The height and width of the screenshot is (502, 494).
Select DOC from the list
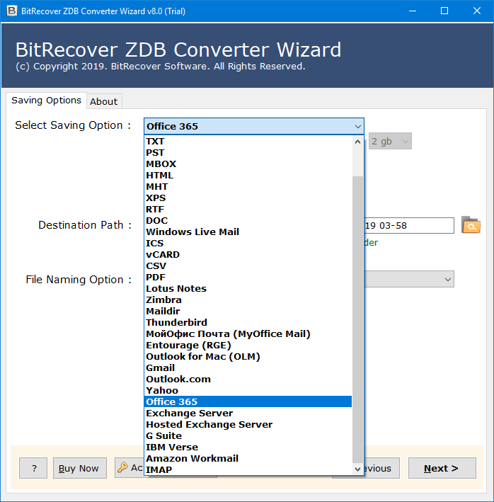coord(248,221)
